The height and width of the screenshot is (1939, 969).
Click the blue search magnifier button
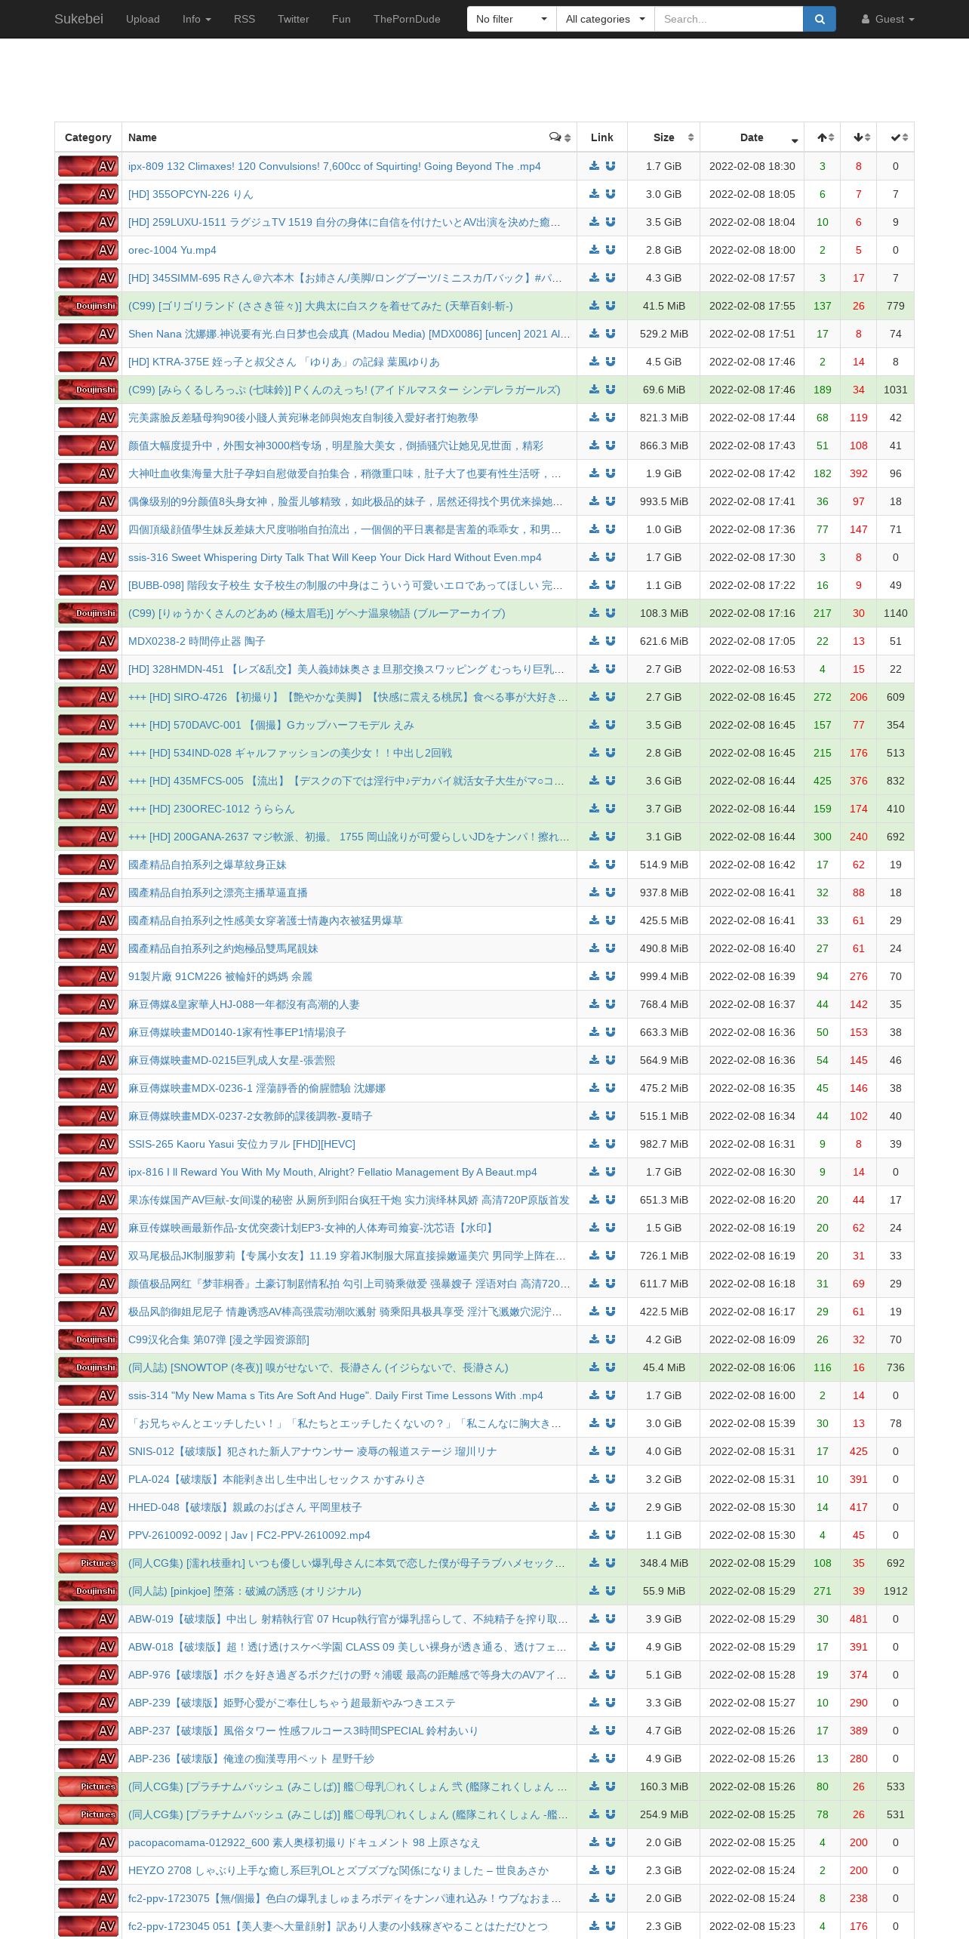point(820,19)
